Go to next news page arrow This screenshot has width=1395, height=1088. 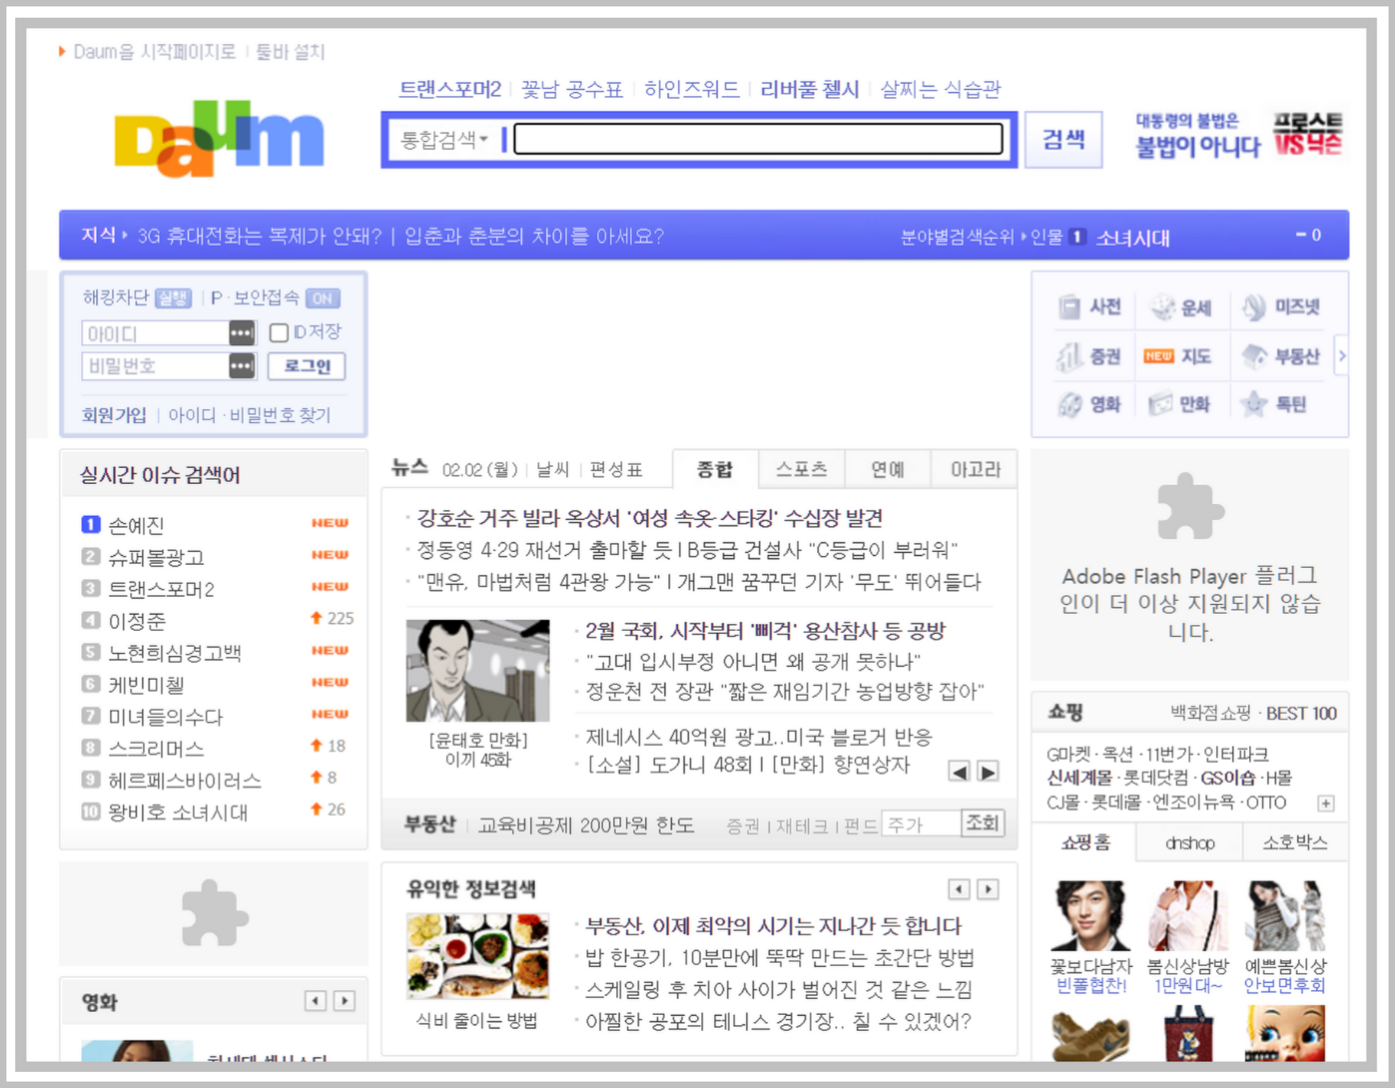[988, 772]
